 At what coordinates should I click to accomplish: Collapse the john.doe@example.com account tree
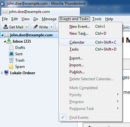coord(2,35)
